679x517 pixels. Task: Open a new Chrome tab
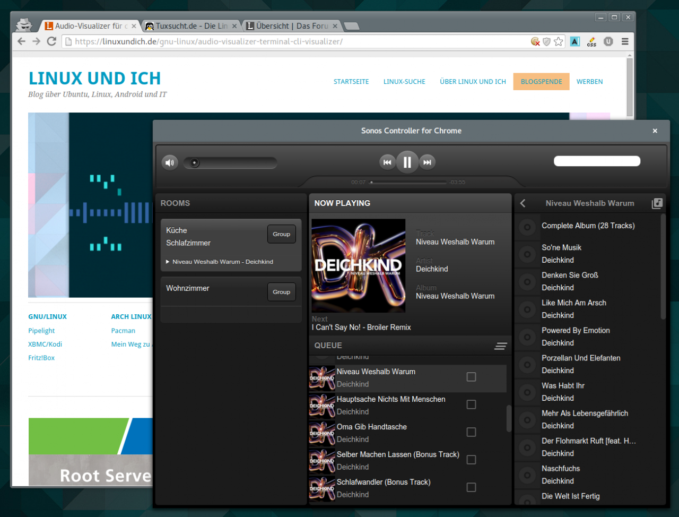(351, 25)
